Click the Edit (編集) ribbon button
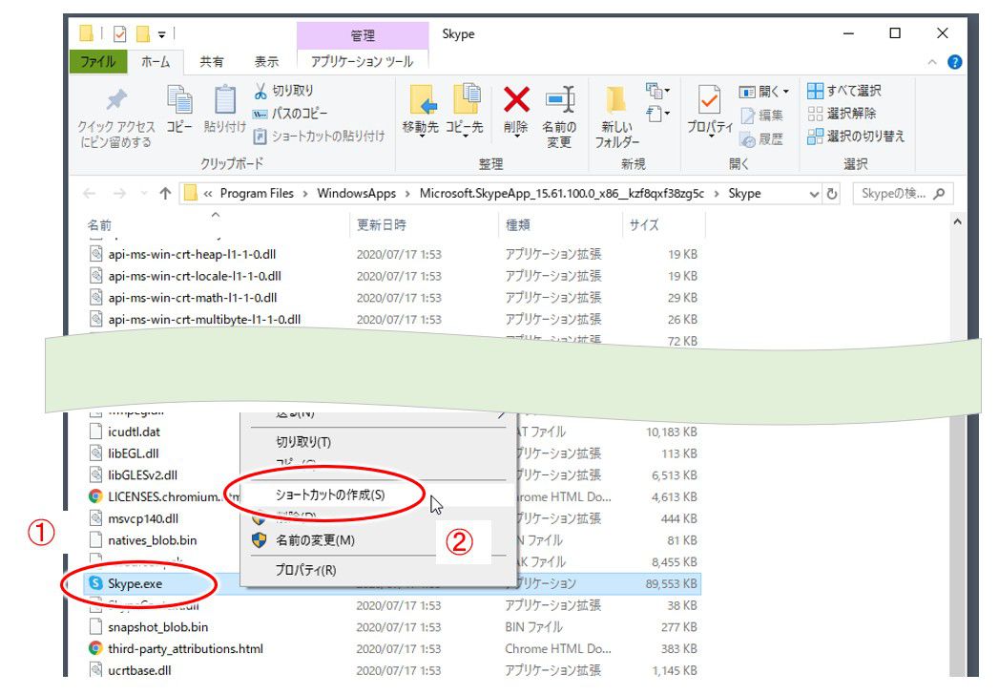The image size is (999, 695). click(x=762, y=116)
